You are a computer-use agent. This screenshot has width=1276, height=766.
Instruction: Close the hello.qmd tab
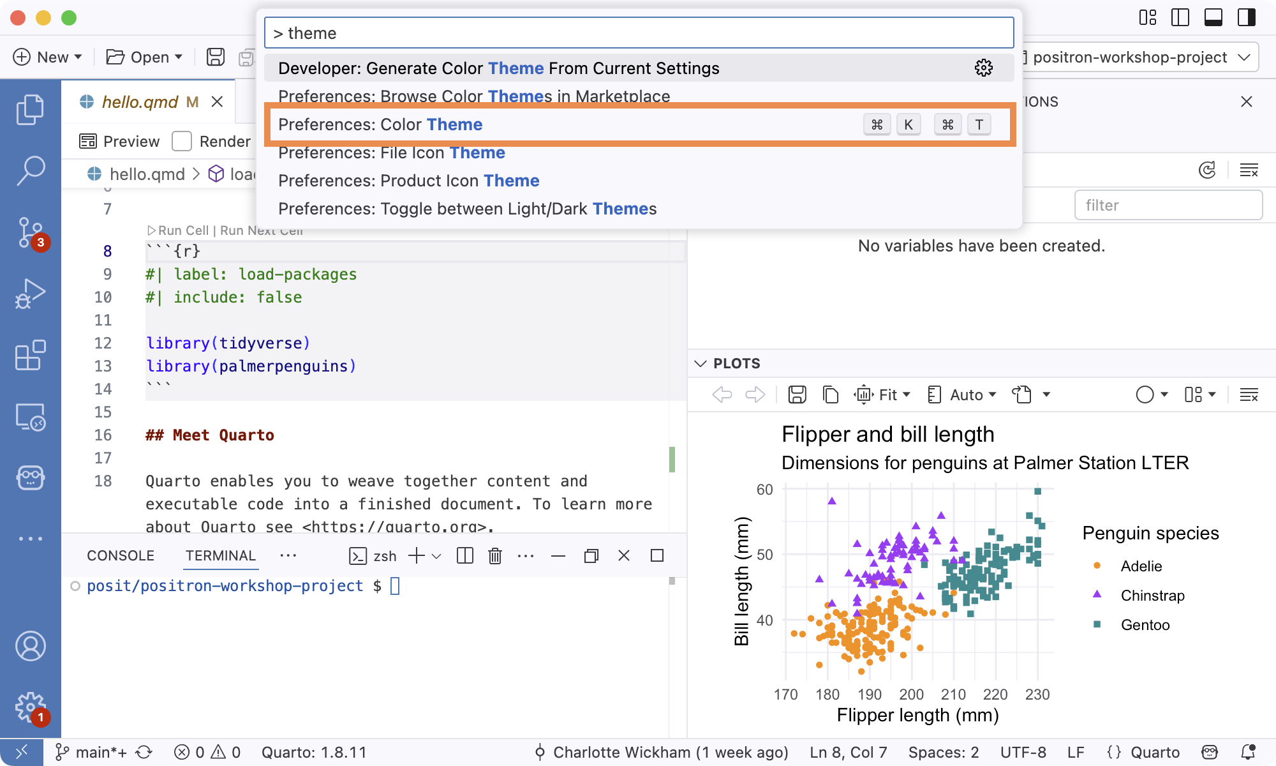pos(217,101)
